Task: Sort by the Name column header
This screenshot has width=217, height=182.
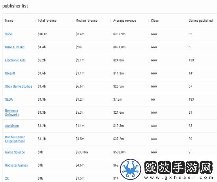Action: point(9,21)
